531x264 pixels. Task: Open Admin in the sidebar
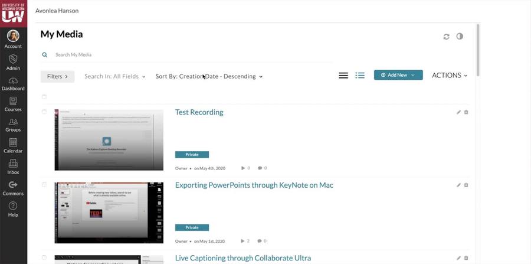pyautogui.click(x=13, y=63)
